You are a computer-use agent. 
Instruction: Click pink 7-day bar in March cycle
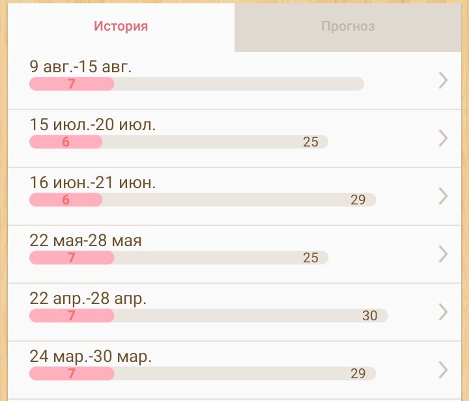point(72,374)
